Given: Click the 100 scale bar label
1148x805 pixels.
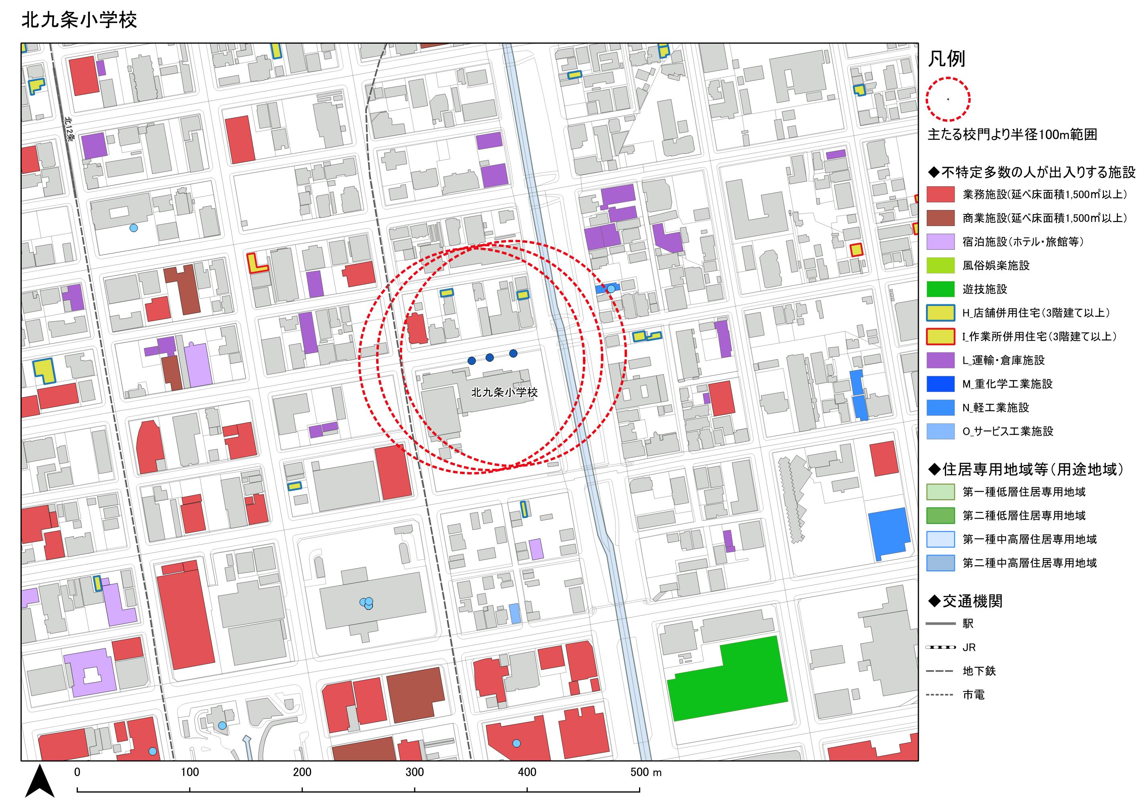Looking at the screenshot, I should 189,772.
